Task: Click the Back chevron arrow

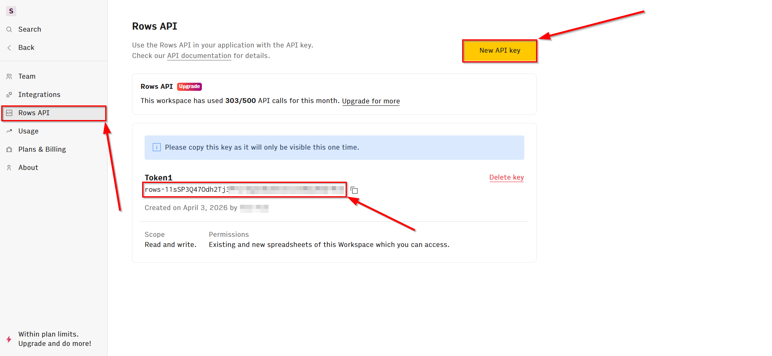Action: coord(9,47)
